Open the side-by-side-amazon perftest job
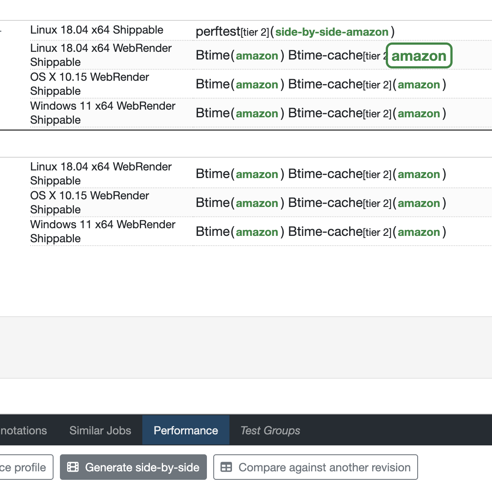 (x=331, y=32)
